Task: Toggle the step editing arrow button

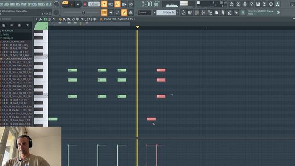Action: coord(111,12)
